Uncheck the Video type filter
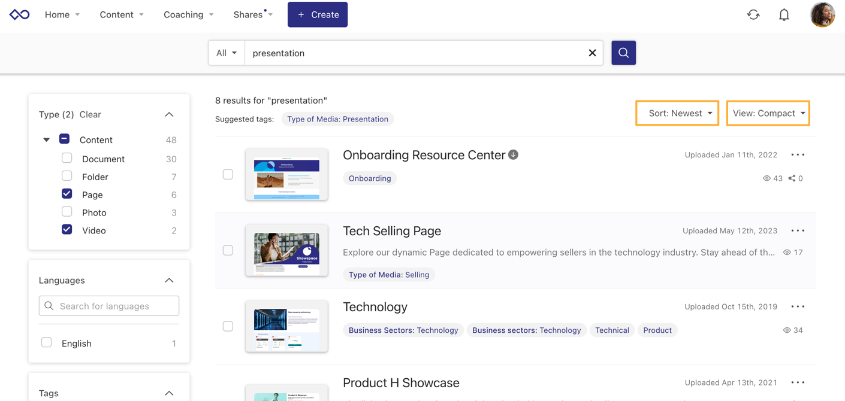Viewport: 845px width, 401px height. coord(67,230)
